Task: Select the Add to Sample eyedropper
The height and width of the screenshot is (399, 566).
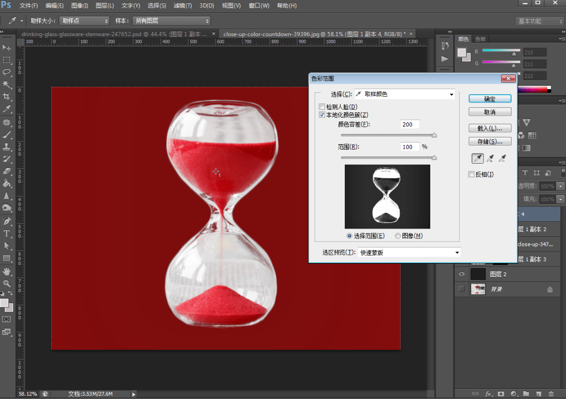Action: pyautogui.click(x=490, y=158)
